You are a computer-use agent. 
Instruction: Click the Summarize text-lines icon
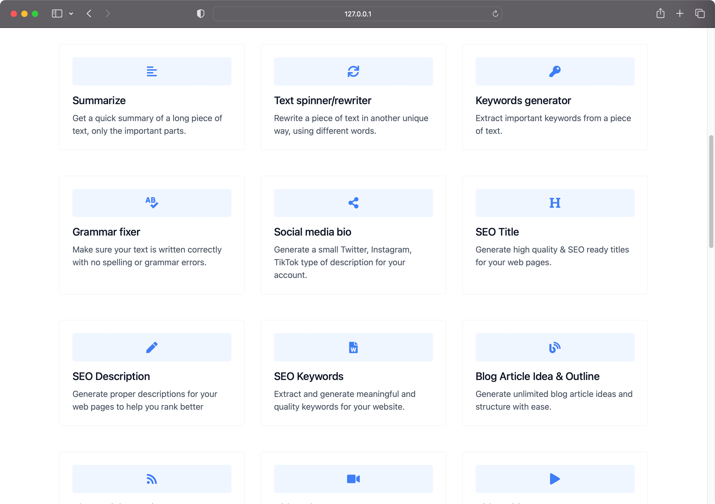[152, 71]
